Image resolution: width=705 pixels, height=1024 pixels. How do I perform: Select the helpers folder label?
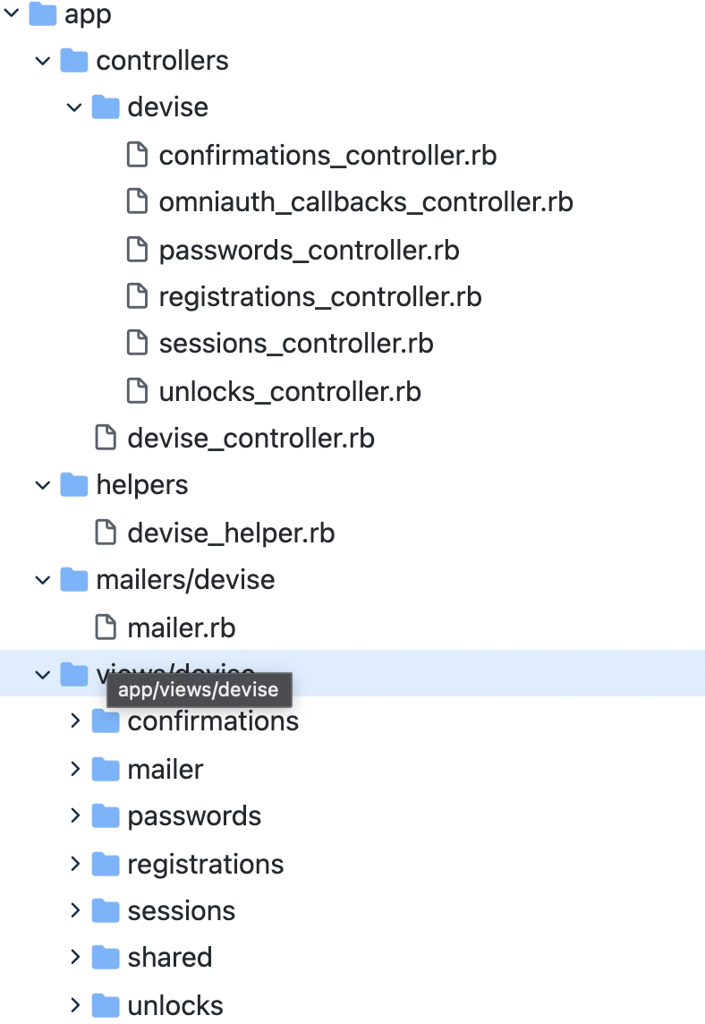point(142,485)
